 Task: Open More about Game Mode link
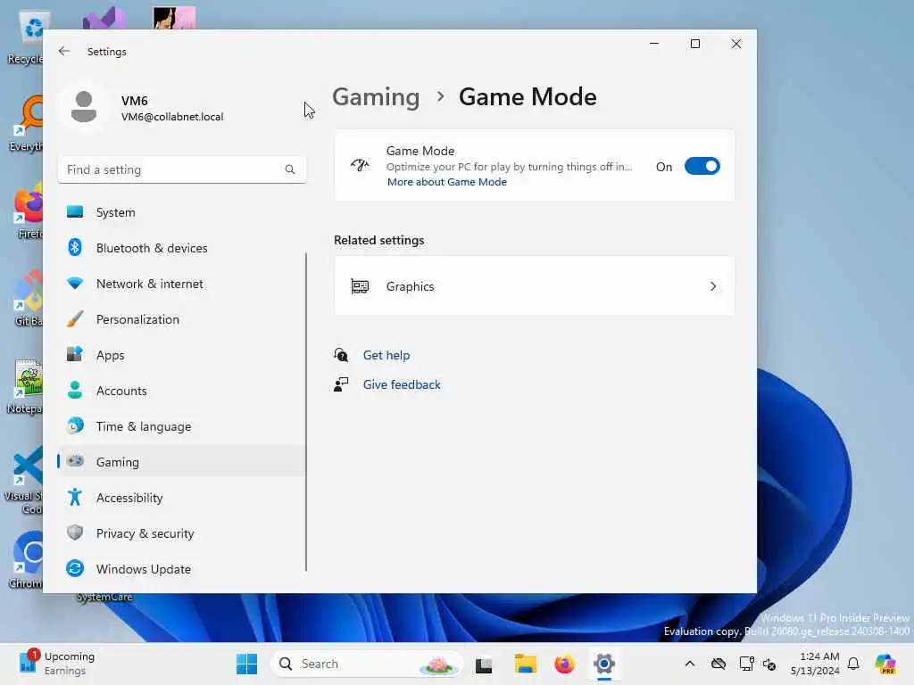[x=447, y=182]
